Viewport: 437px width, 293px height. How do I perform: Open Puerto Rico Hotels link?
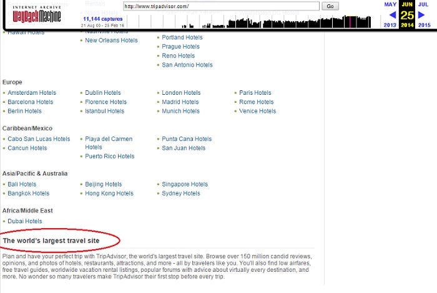[109, 156]
